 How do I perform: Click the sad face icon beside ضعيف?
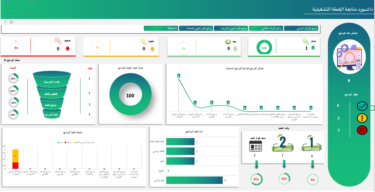point(57,40)
